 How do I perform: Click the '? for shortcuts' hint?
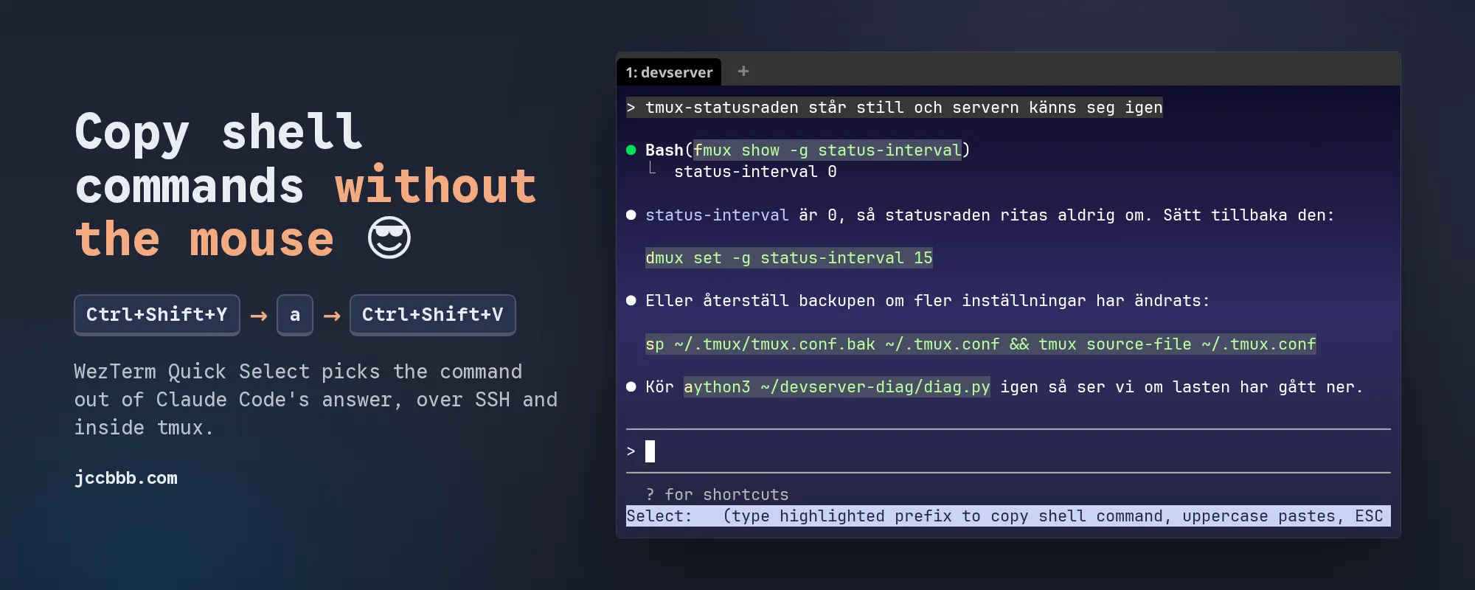click(x=717, y=495)
